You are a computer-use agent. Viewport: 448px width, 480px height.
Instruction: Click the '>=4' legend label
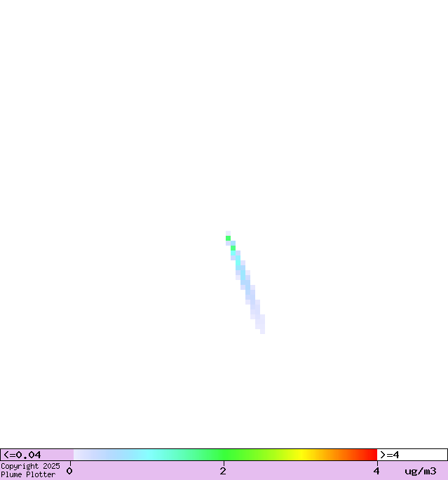click(x=390, y=455)
